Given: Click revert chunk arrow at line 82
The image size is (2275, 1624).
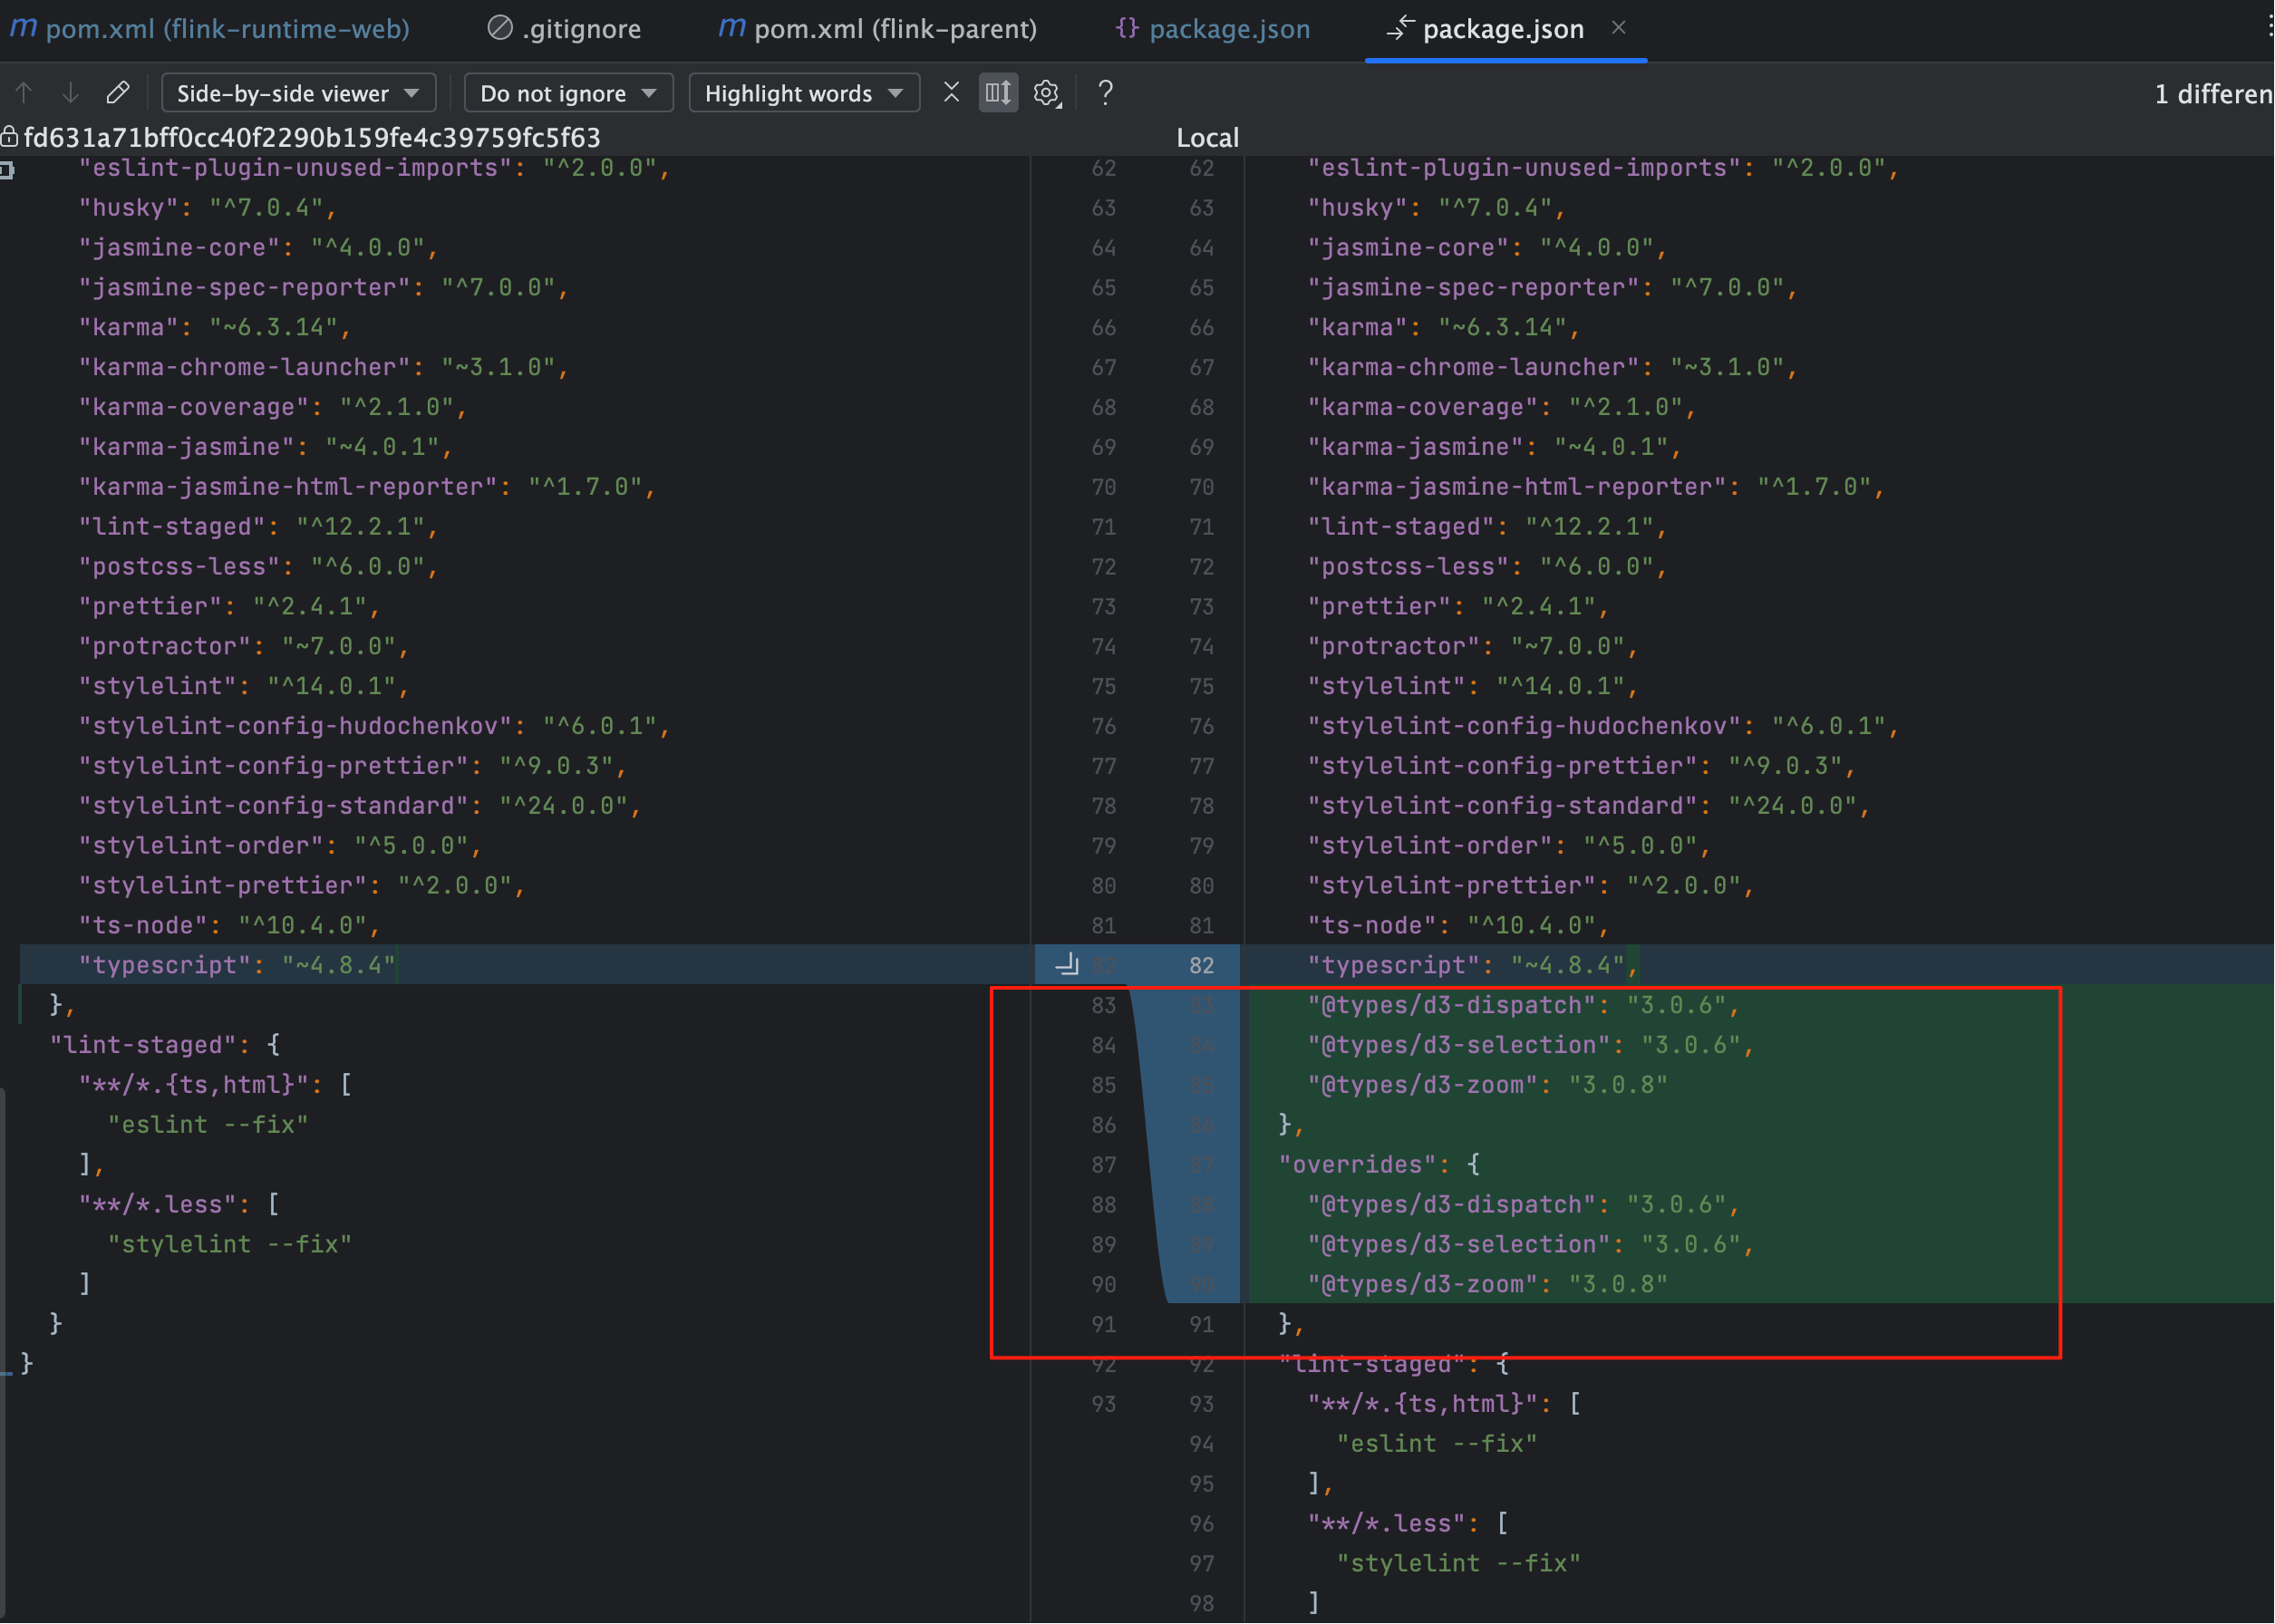Looking at the screenshot, I should (1067, 964).
